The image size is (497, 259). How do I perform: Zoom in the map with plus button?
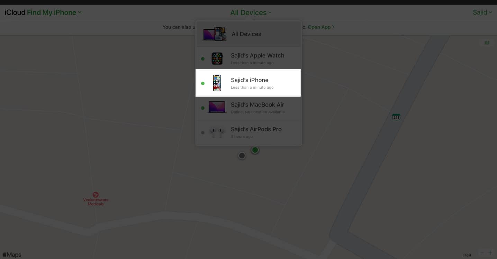point(490,253)
